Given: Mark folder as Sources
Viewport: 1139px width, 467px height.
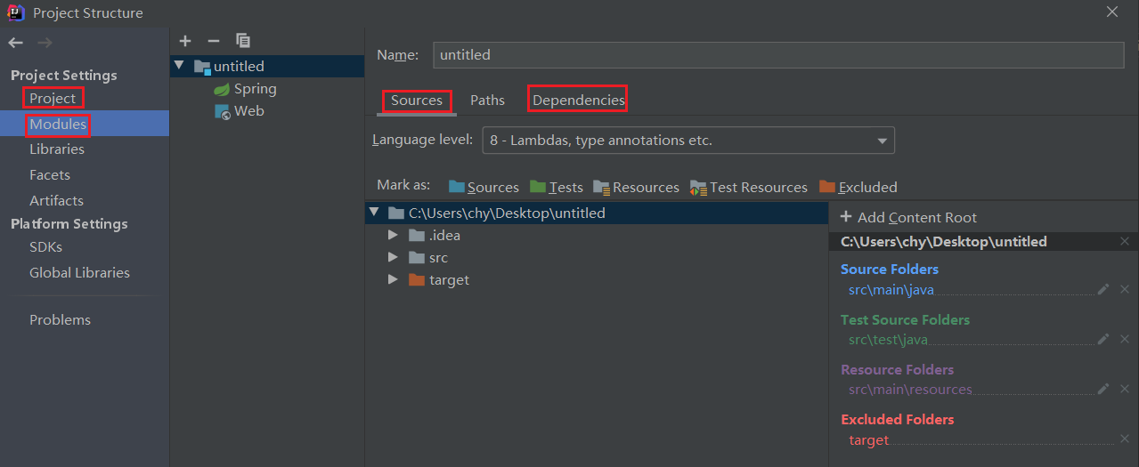Looking at the screenshot, I should (484, 187).
